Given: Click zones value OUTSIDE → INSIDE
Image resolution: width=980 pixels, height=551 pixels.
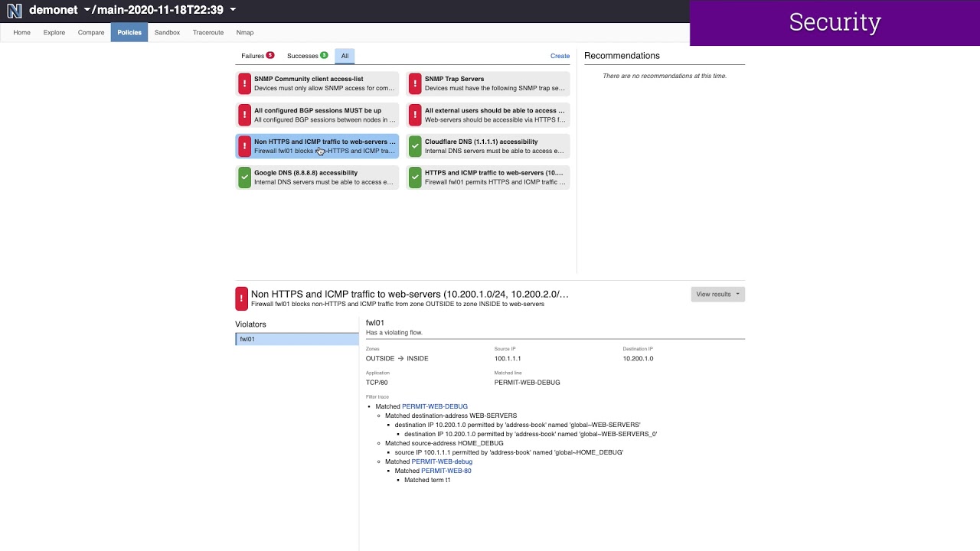Looking at the screenshot, I should coord(397,358).
